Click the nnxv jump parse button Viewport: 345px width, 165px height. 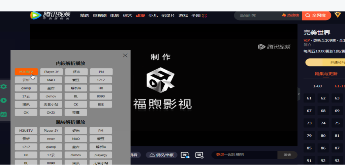pyautogui.click(x=51, y=139)
